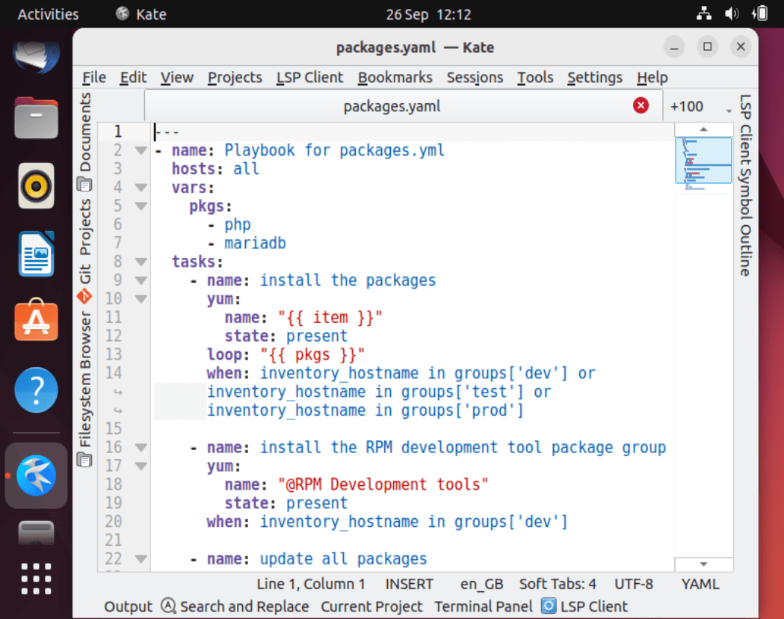Select the packages.yaml tab
The image size is (784, 619).
[x=392, y=106]
